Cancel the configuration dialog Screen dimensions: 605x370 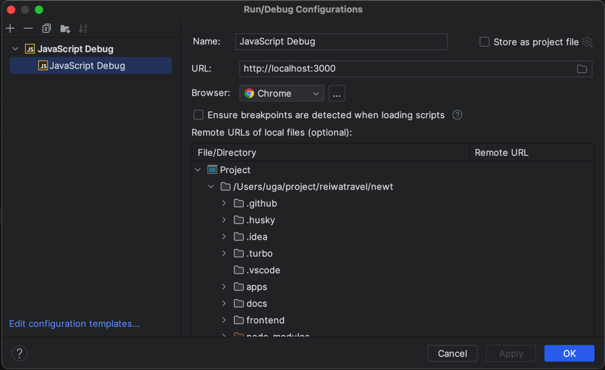coord(452,353)
